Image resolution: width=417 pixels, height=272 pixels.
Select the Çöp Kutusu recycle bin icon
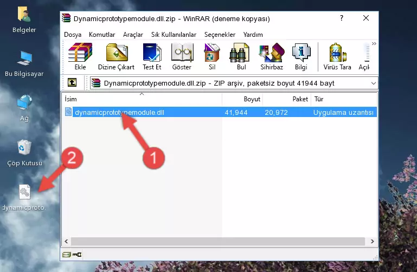(24, 153)
